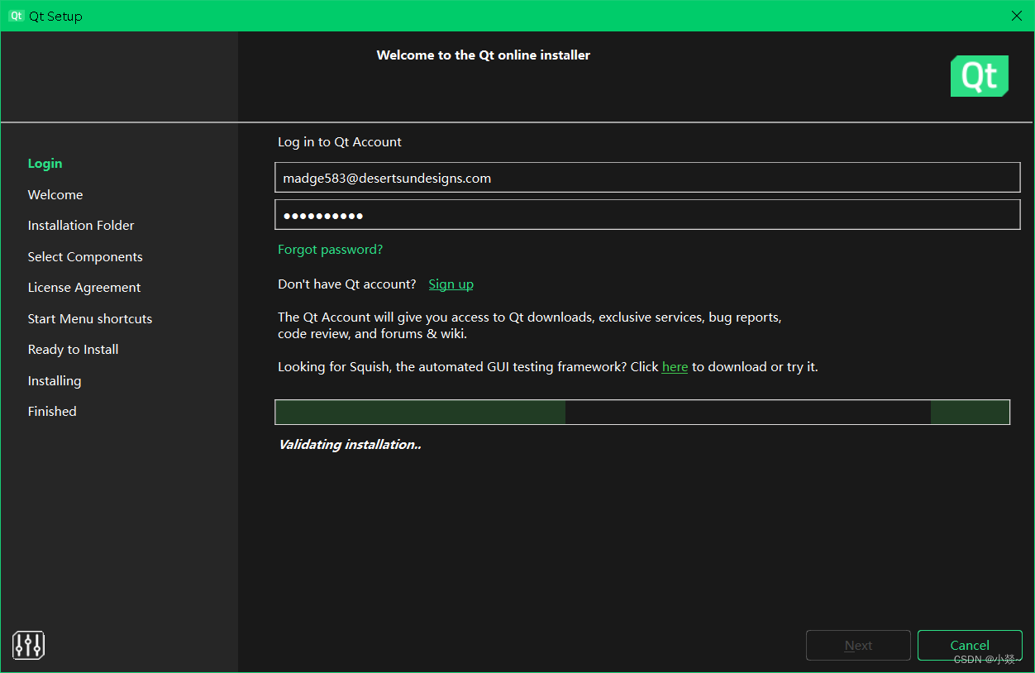Screen dimensions: 1035x673
Task: Click the Qt icon in the title bar
Action: (x=15, y=16)
